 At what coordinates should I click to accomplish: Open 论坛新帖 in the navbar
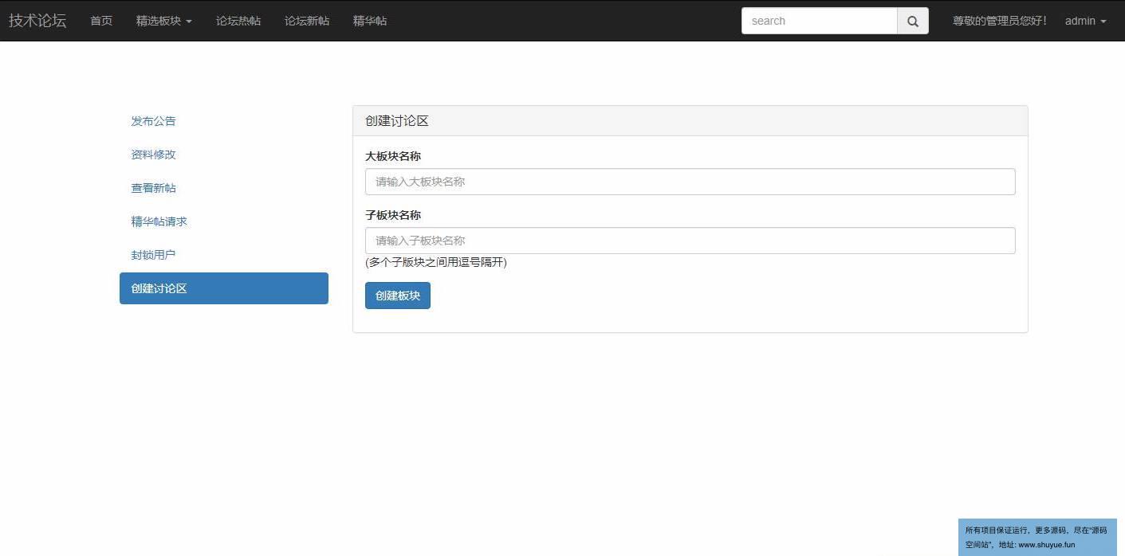(307, 21)
